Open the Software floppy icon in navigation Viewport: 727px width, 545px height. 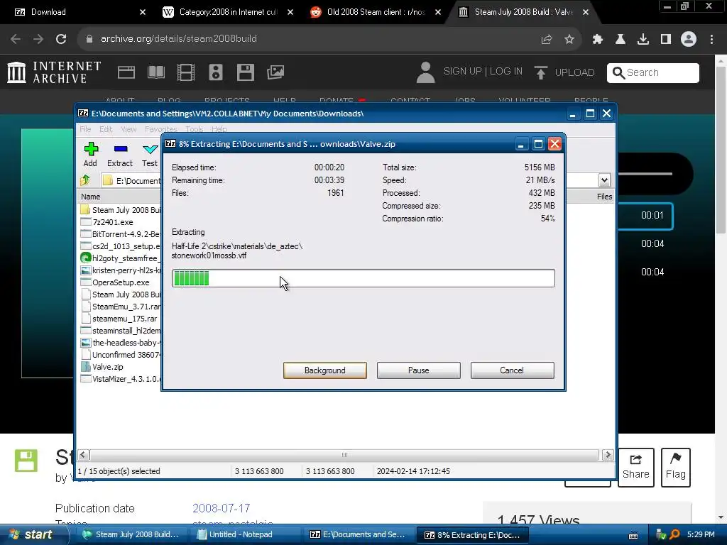click(x=245, y=72)
